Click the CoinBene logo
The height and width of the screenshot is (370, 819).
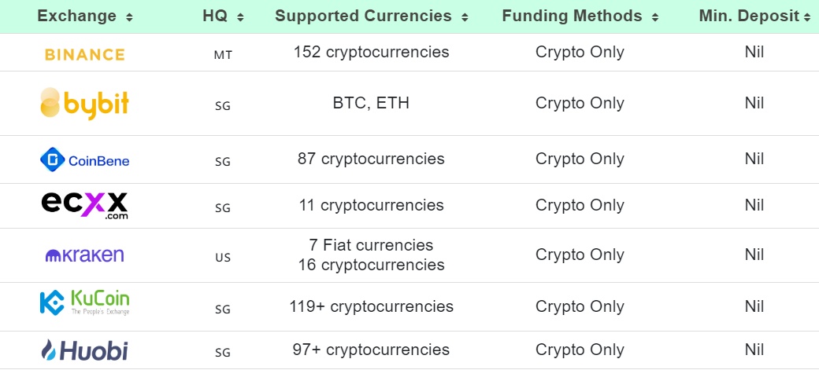coord(84,160)
